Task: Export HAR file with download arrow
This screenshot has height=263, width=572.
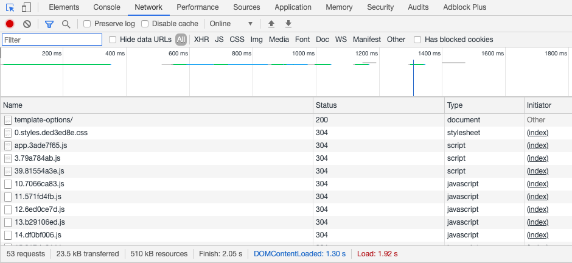Action: click(x=288, y=24)
